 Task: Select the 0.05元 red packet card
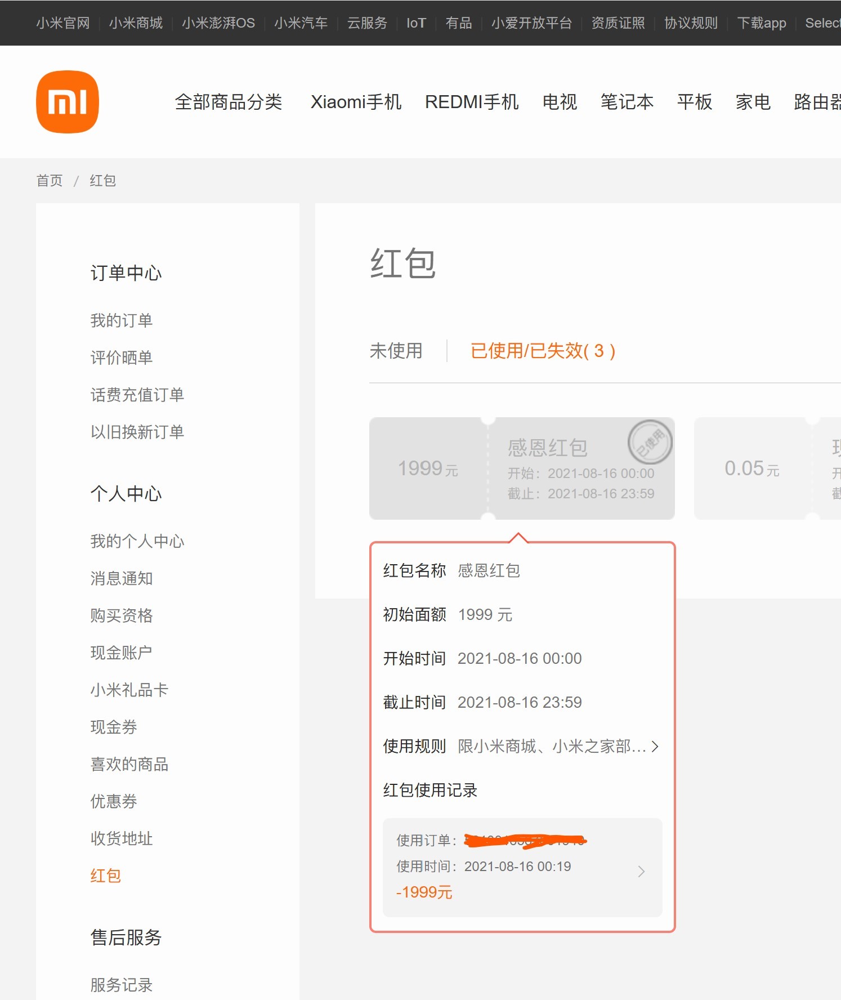(x=767, y=468)
